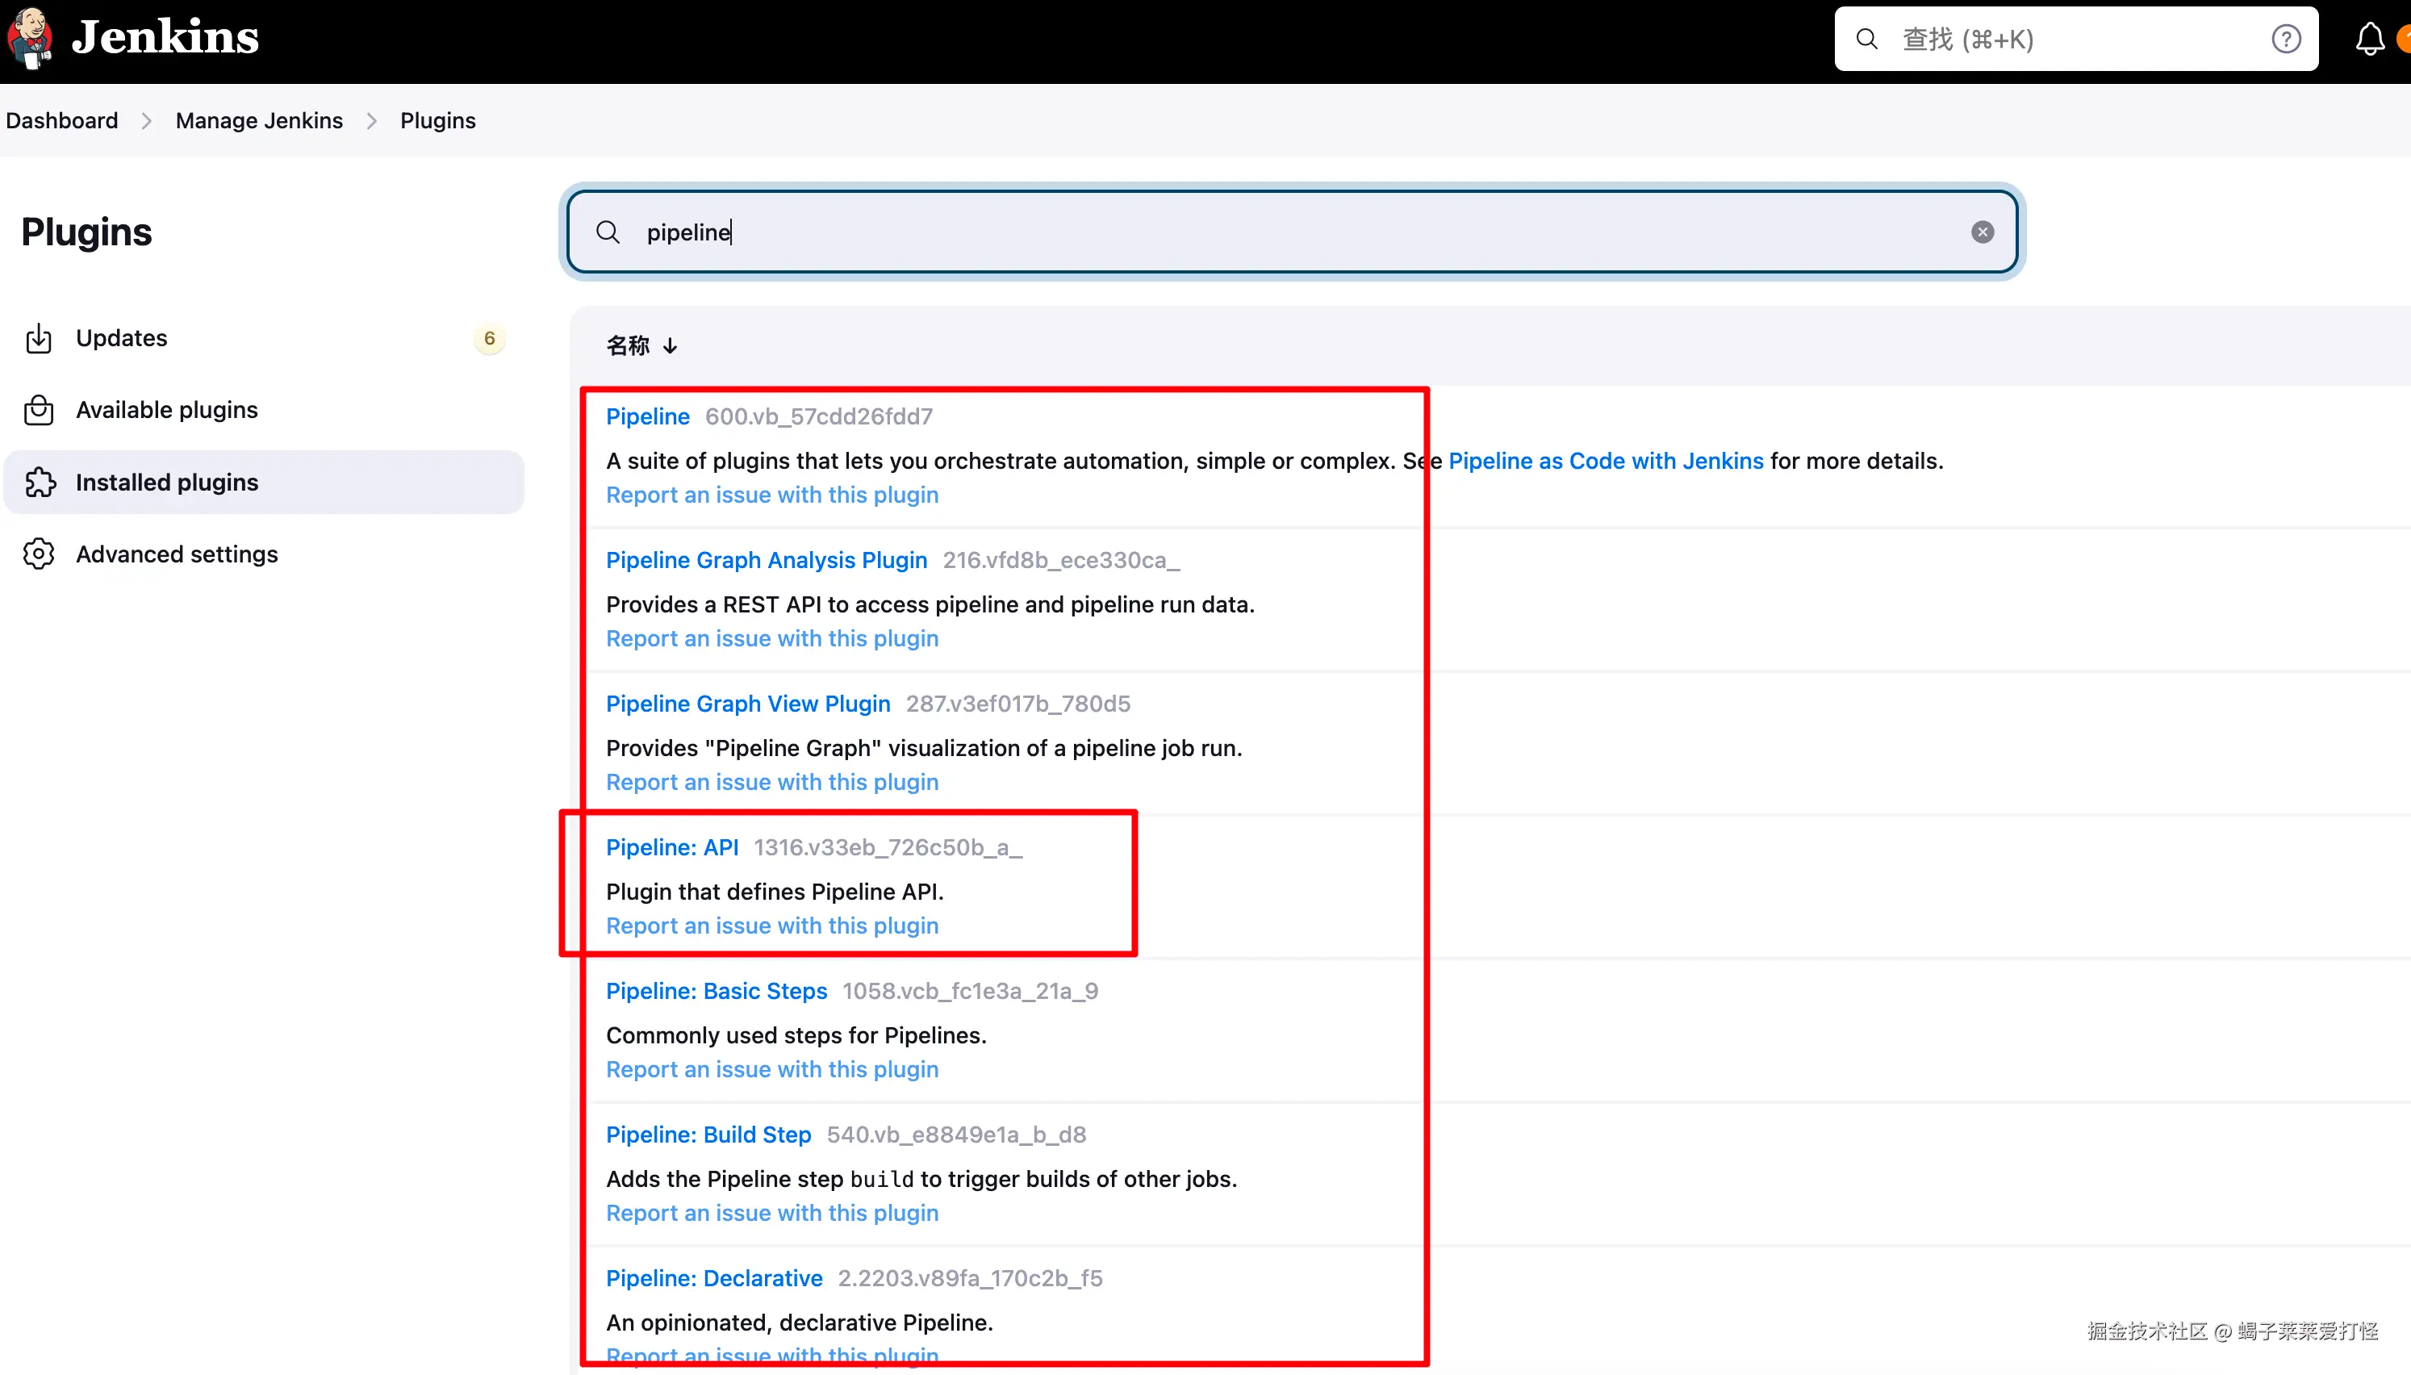Click the search help question mark icon
Image resolution: width=2411 pixels, height=1375 pixels.
tap(2285, 40)
